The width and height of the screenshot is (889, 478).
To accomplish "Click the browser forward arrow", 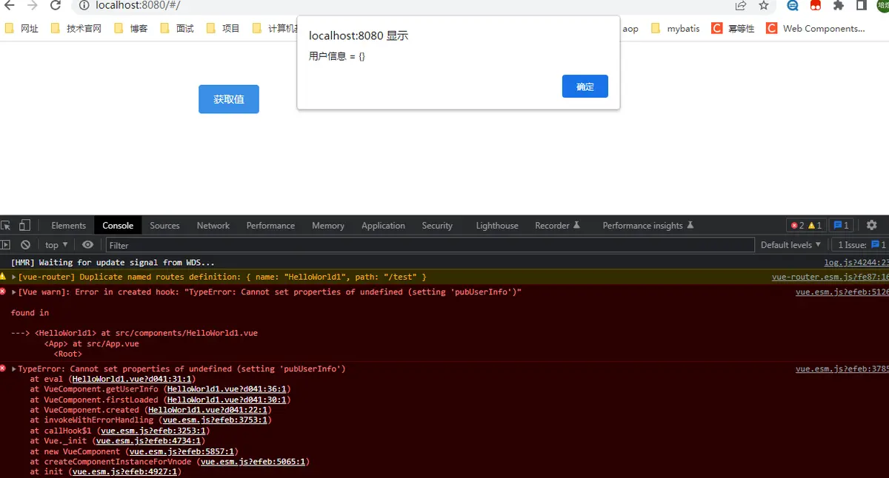I will 32,5.
